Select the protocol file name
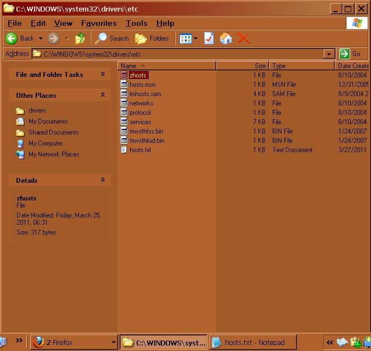The width and height of the screenshot is (371, 351). (x=140, y=113)
